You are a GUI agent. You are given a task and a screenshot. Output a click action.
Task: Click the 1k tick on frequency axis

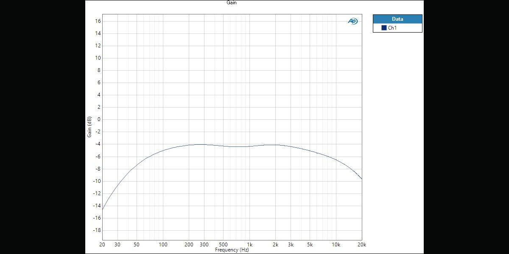pos(249,245)
